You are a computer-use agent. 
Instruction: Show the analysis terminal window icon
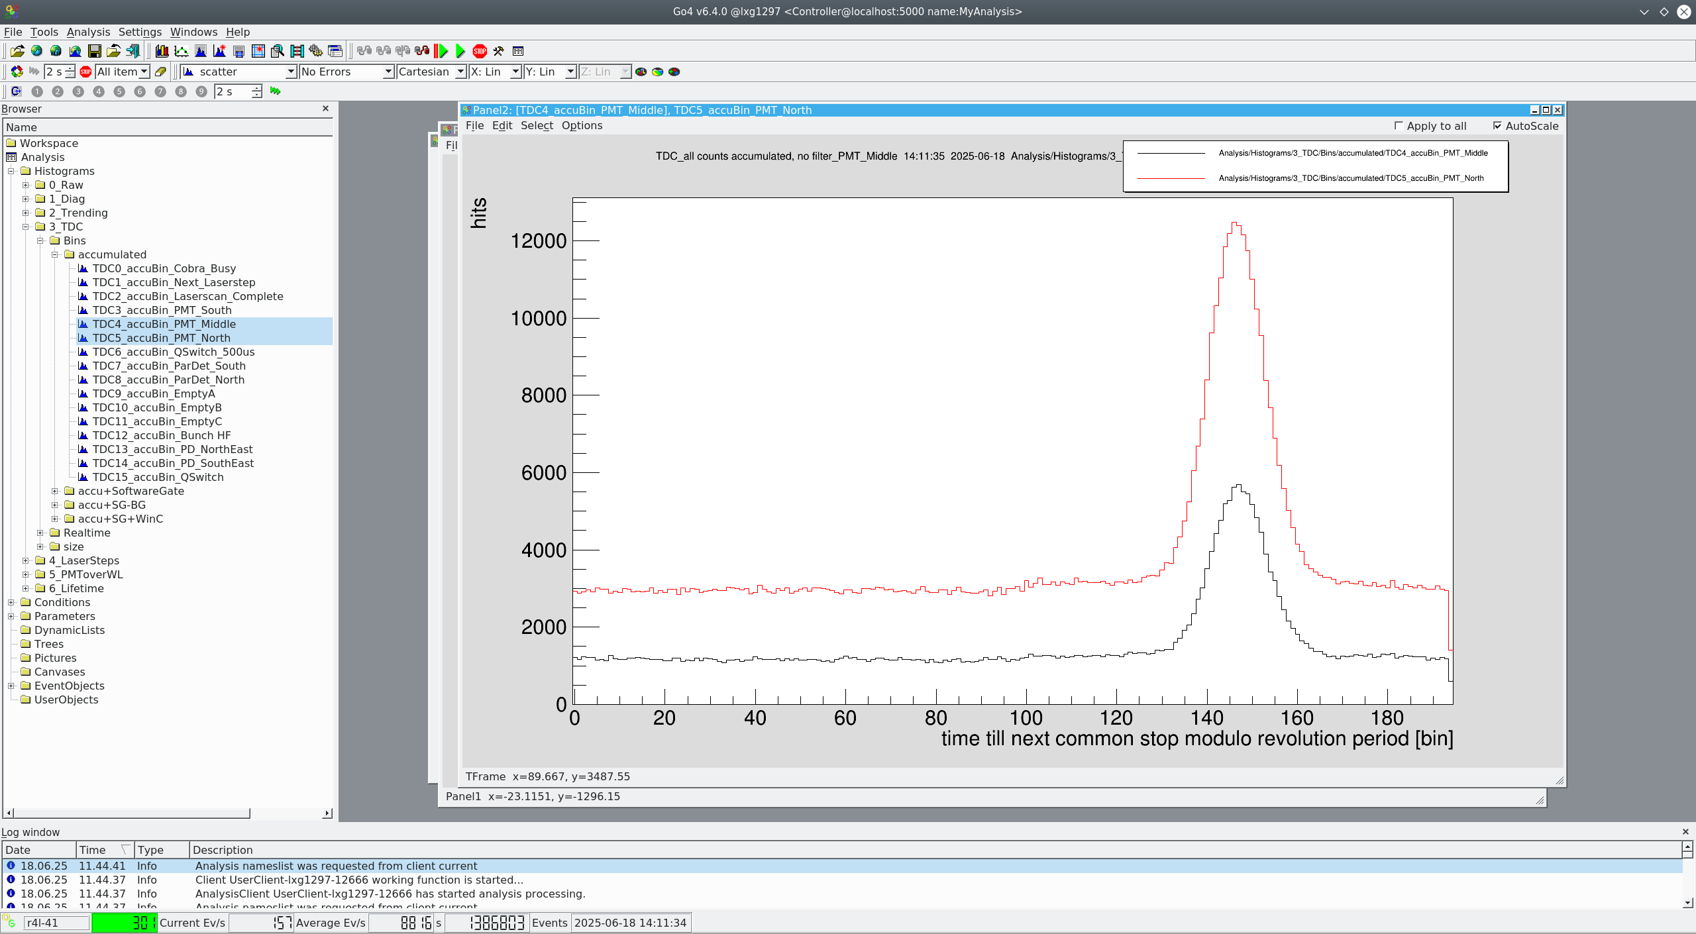[518, 51]
